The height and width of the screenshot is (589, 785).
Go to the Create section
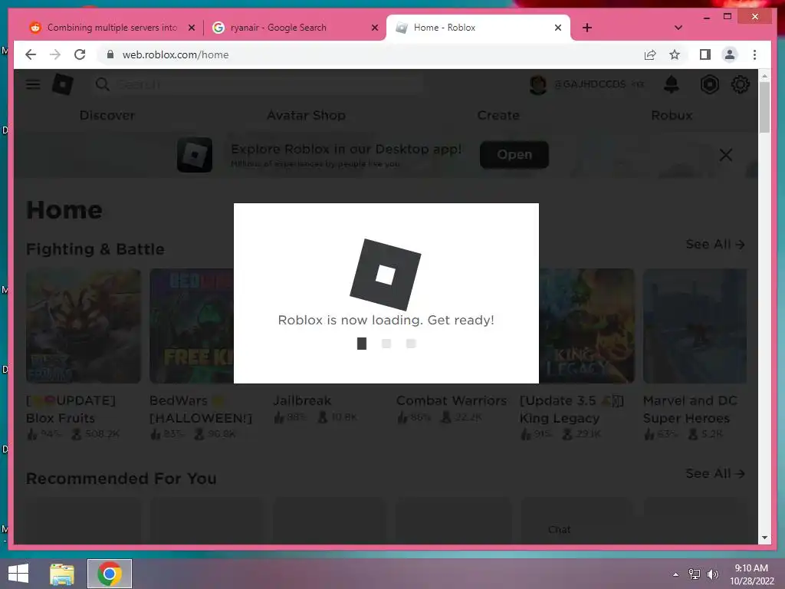[x=498, y=115]
